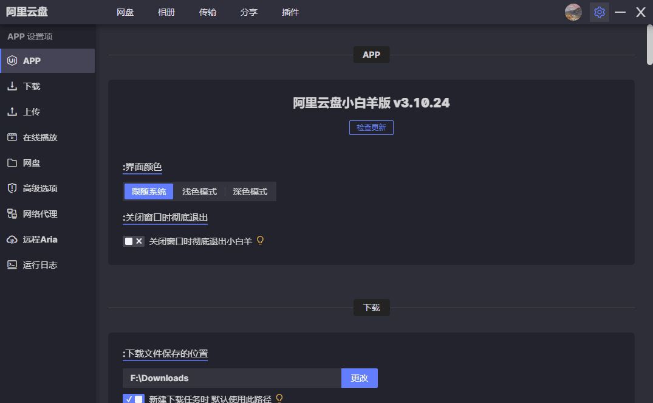653x403 pixels.
Task: Click the 在线播放 video icon
Action: 12,137
